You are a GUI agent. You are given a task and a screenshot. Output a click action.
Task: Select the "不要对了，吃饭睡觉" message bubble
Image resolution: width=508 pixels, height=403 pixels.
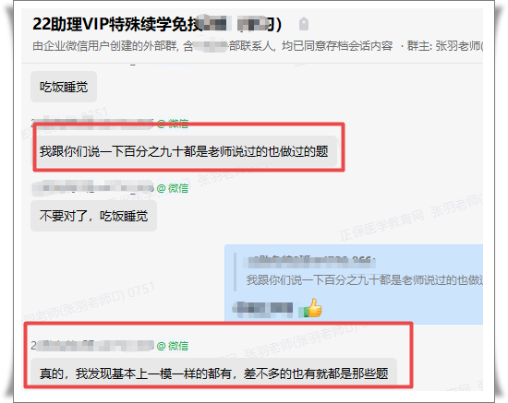pos(93,216)
